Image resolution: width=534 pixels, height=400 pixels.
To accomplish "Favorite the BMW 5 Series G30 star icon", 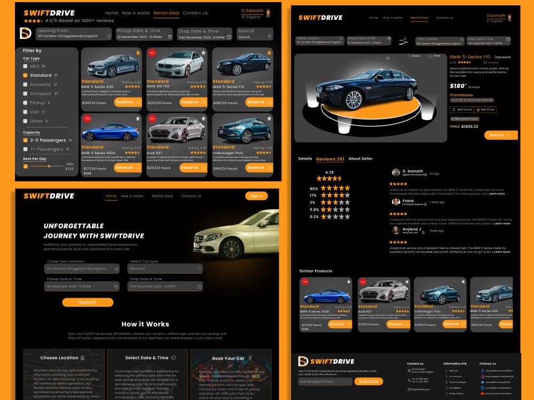I will click(x=138, y=53).
